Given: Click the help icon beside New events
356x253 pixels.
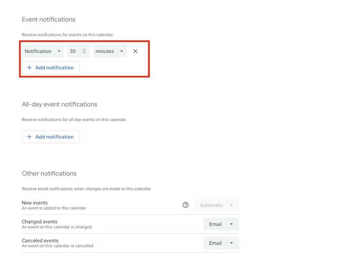Looking at the screenshot, I should coord(186,205).
